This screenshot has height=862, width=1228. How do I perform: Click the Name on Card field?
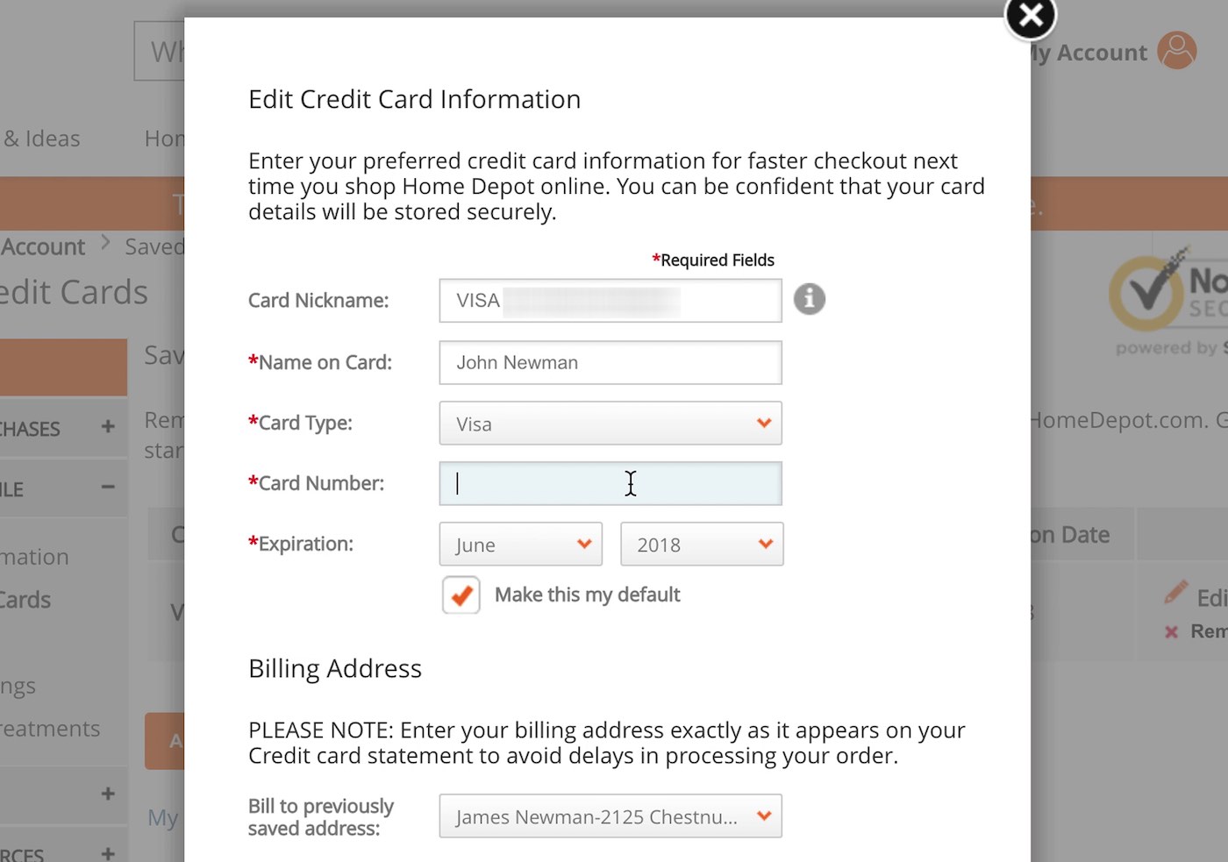[610, 363]
